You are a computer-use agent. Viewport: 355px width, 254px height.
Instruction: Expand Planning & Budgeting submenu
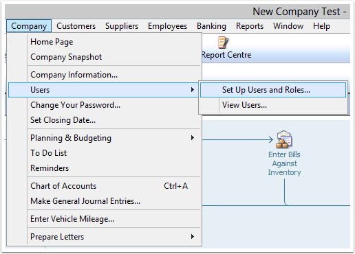105,138
